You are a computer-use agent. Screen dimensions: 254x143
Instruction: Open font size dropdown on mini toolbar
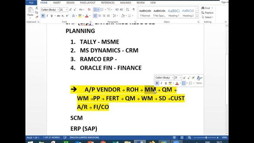tap(180, 78)
